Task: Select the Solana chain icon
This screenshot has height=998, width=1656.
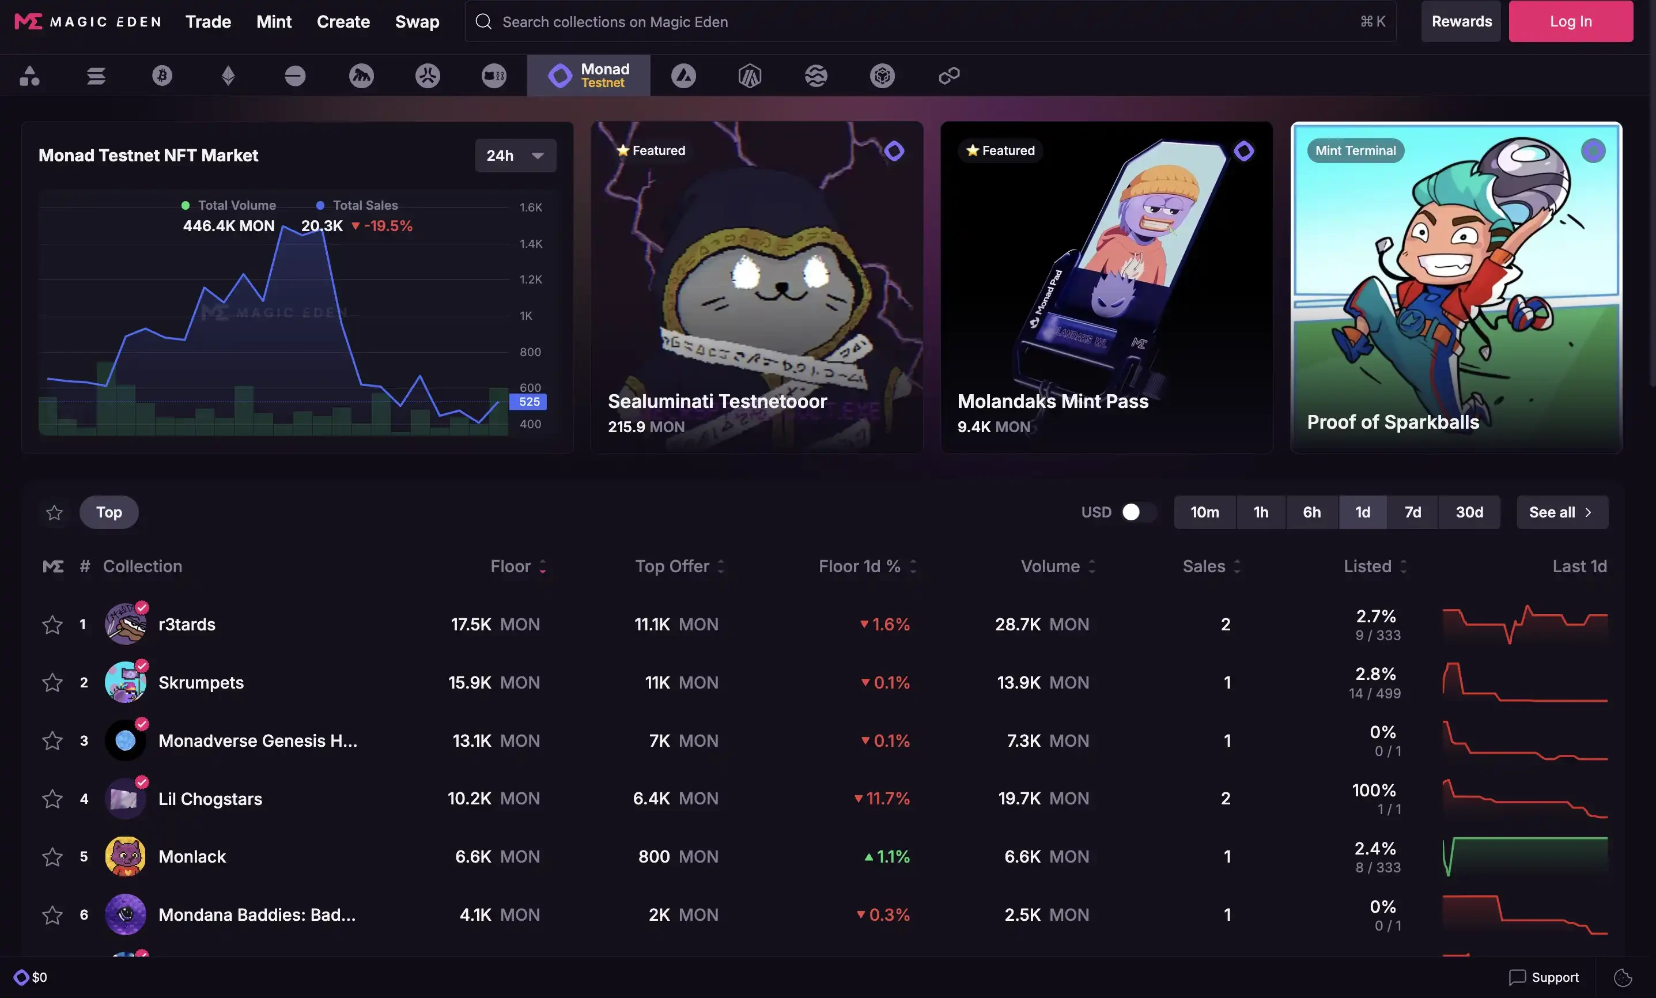Action: tap(96, 75)
